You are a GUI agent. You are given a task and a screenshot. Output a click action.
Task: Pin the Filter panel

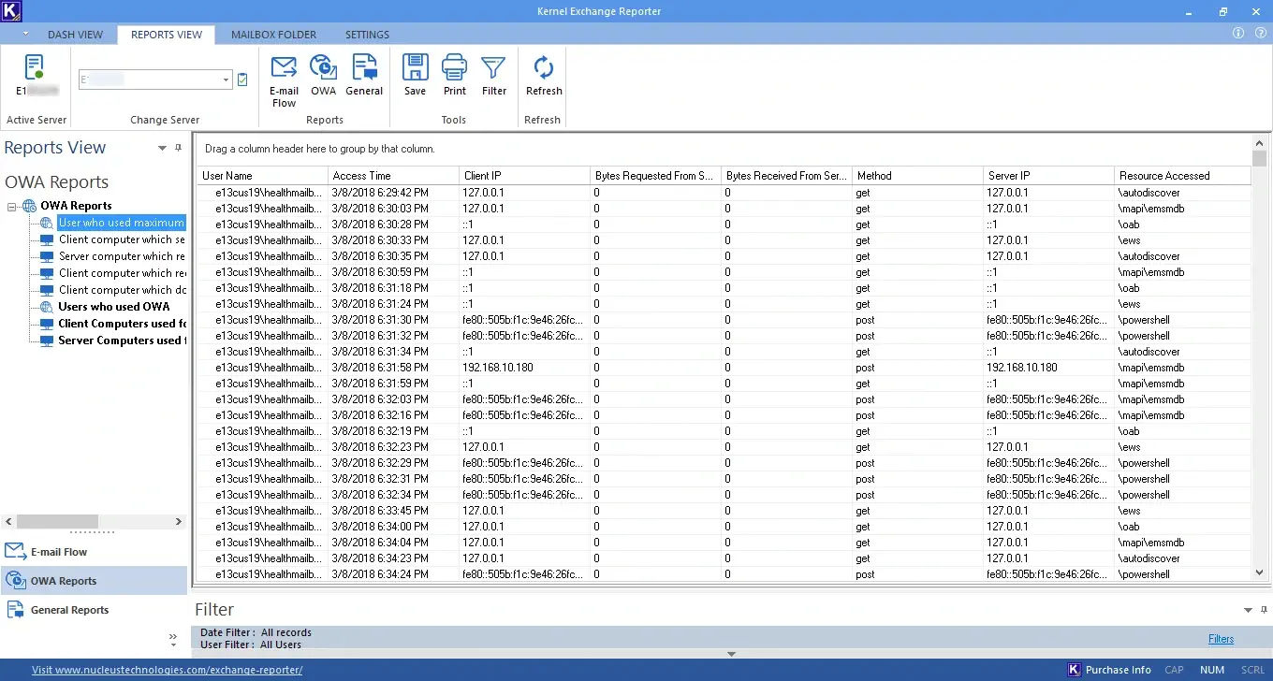tap(1264, 610)
